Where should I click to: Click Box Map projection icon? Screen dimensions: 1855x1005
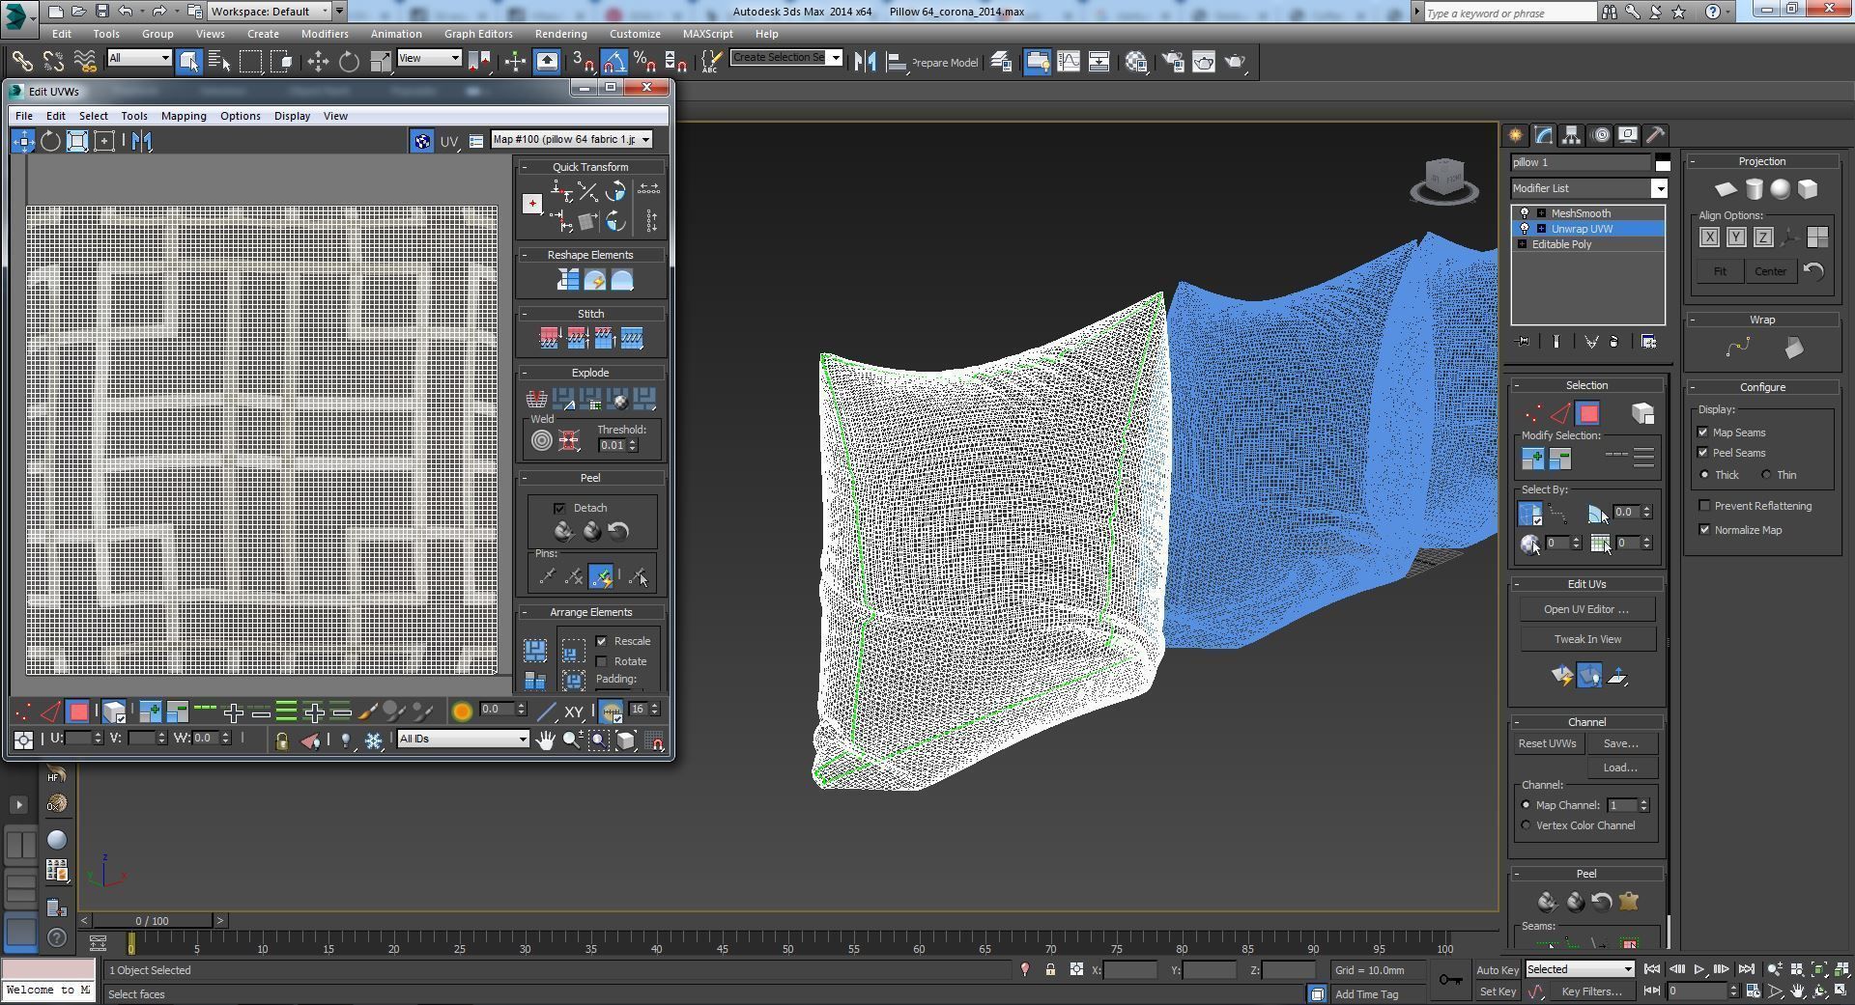click(x=1807, y=189)
